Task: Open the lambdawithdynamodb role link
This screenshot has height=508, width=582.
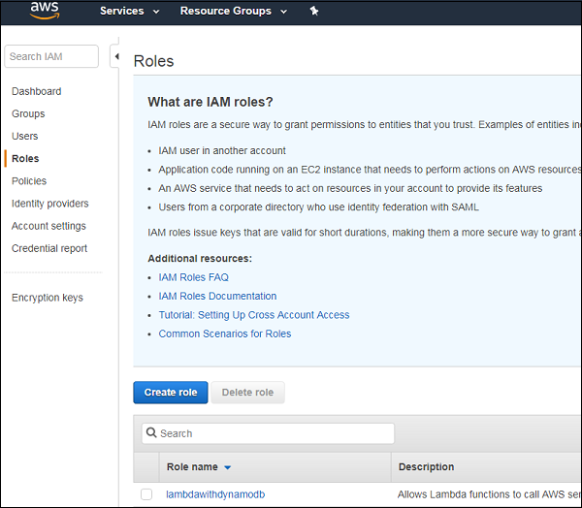Action: [215, 494]
